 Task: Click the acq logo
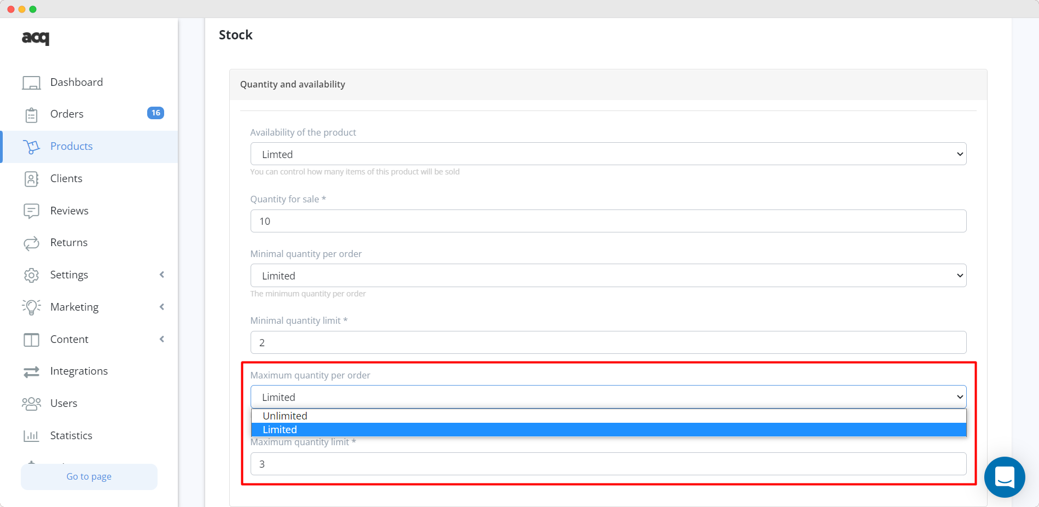click(36, 38)
